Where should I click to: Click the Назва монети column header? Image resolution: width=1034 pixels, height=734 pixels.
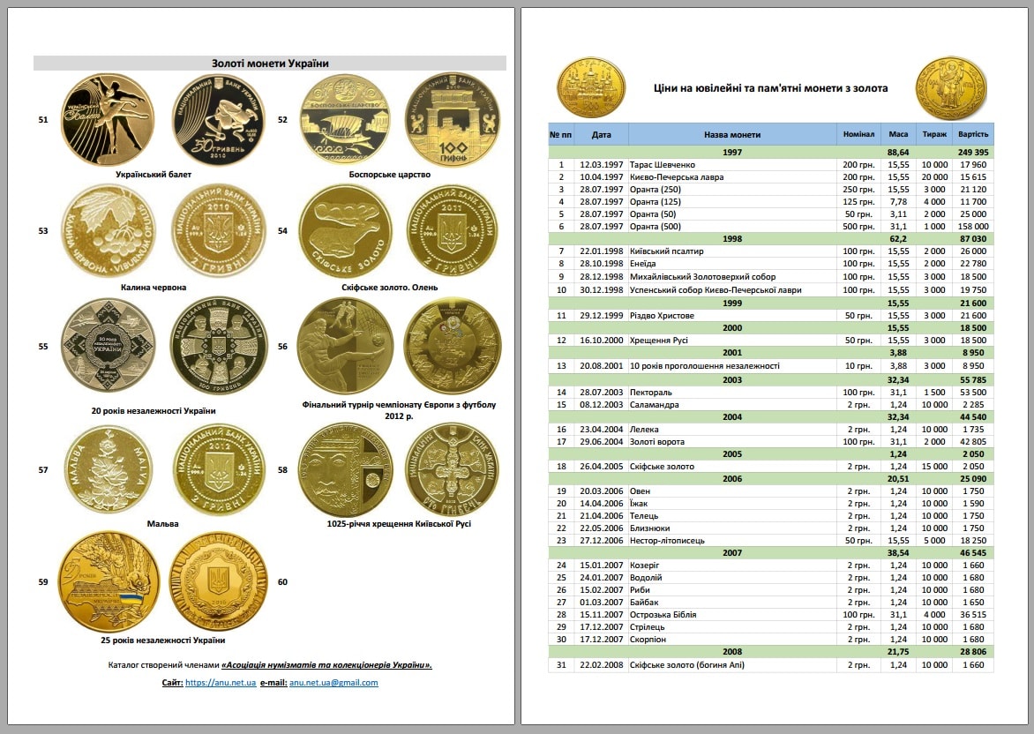click(731, 135)
